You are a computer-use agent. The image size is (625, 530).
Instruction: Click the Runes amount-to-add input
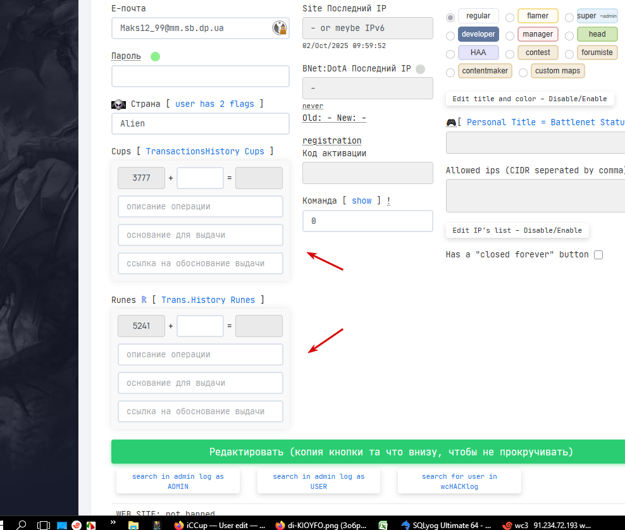coord(200,326)
